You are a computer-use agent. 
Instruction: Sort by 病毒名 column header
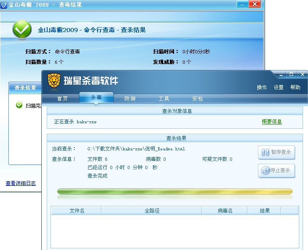(x=225, y=210)
